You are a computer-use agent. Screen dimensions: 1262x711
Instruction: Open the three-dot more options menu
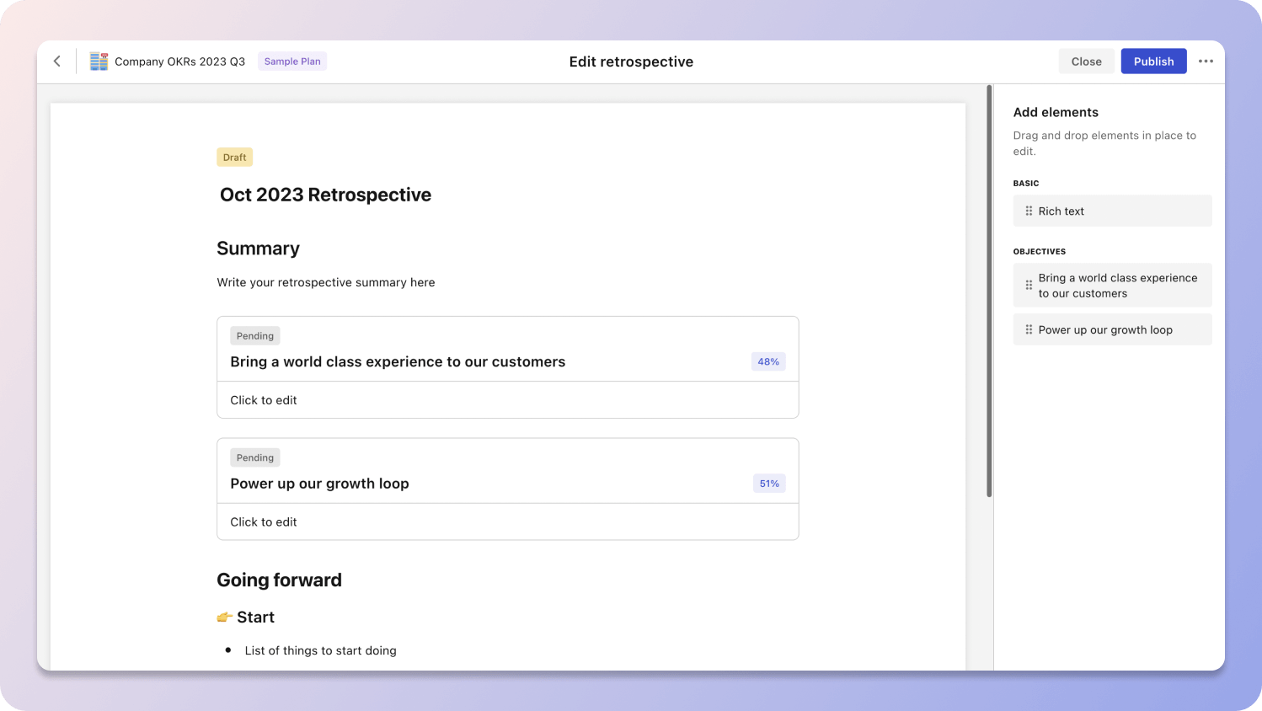(x=1206, y=61)
